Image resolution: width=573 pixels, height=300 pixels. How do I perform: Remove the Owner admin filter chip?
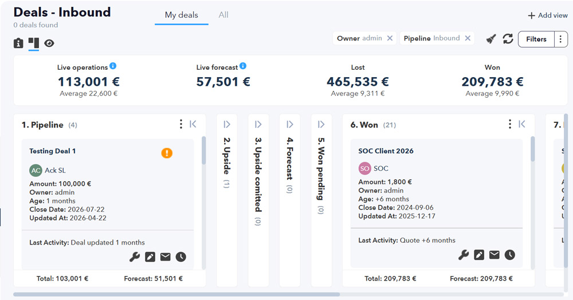click(x=390, y=38)
